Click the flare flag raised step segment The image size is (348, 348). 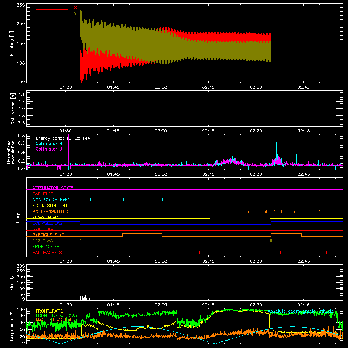pos(240,216)
